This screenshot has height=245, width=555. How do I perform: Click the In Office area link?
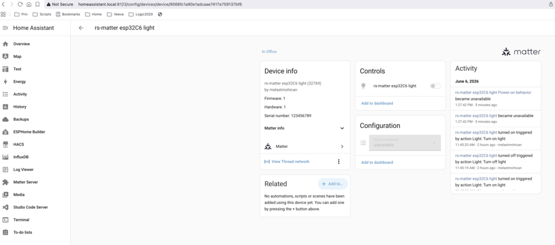(x=269, y=51)
